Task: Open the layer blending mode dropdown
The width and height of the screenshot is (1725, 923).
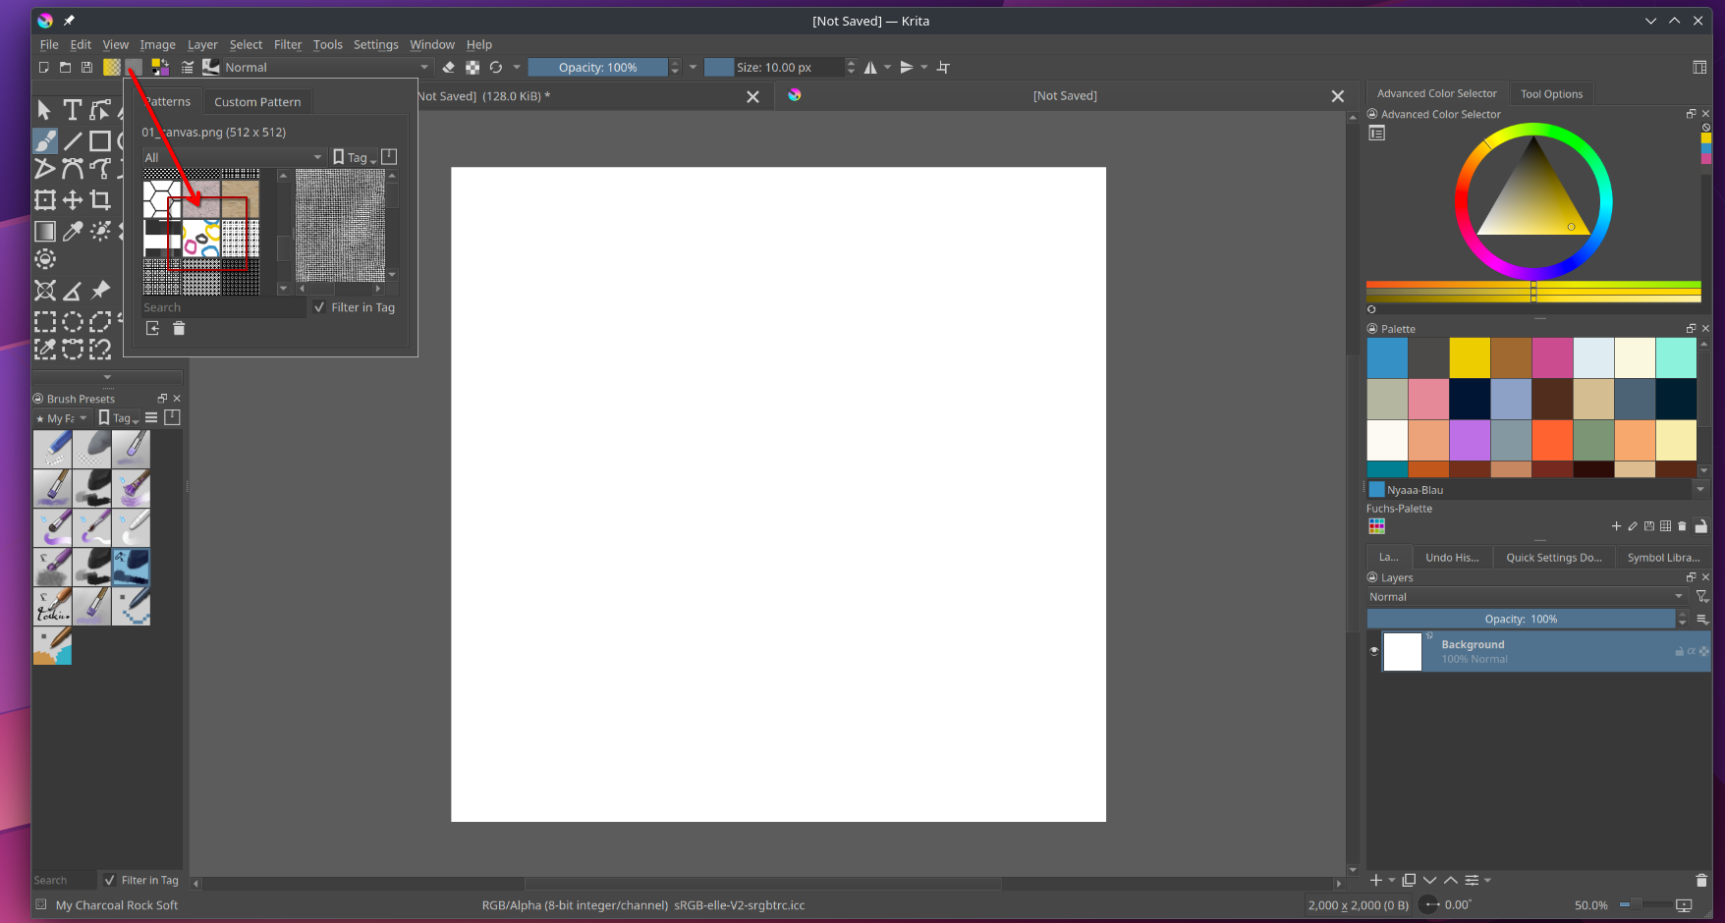Action: [1525, 597]
